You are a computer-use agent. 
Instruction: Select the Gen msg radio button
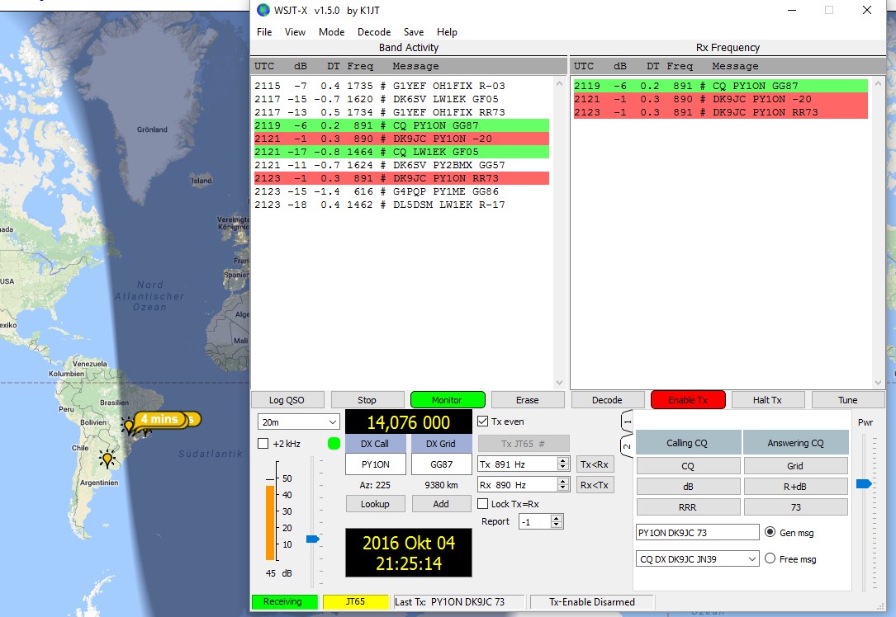tap(770, 532)
